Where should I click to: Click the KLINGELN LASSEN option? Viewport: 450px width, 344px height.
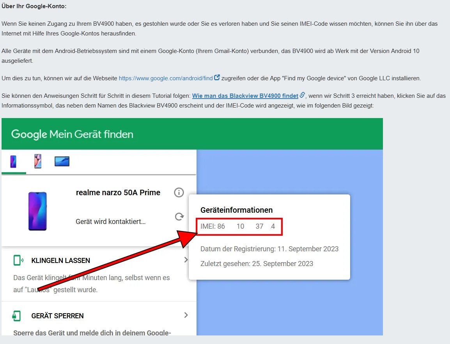click(x=60, y=261)
